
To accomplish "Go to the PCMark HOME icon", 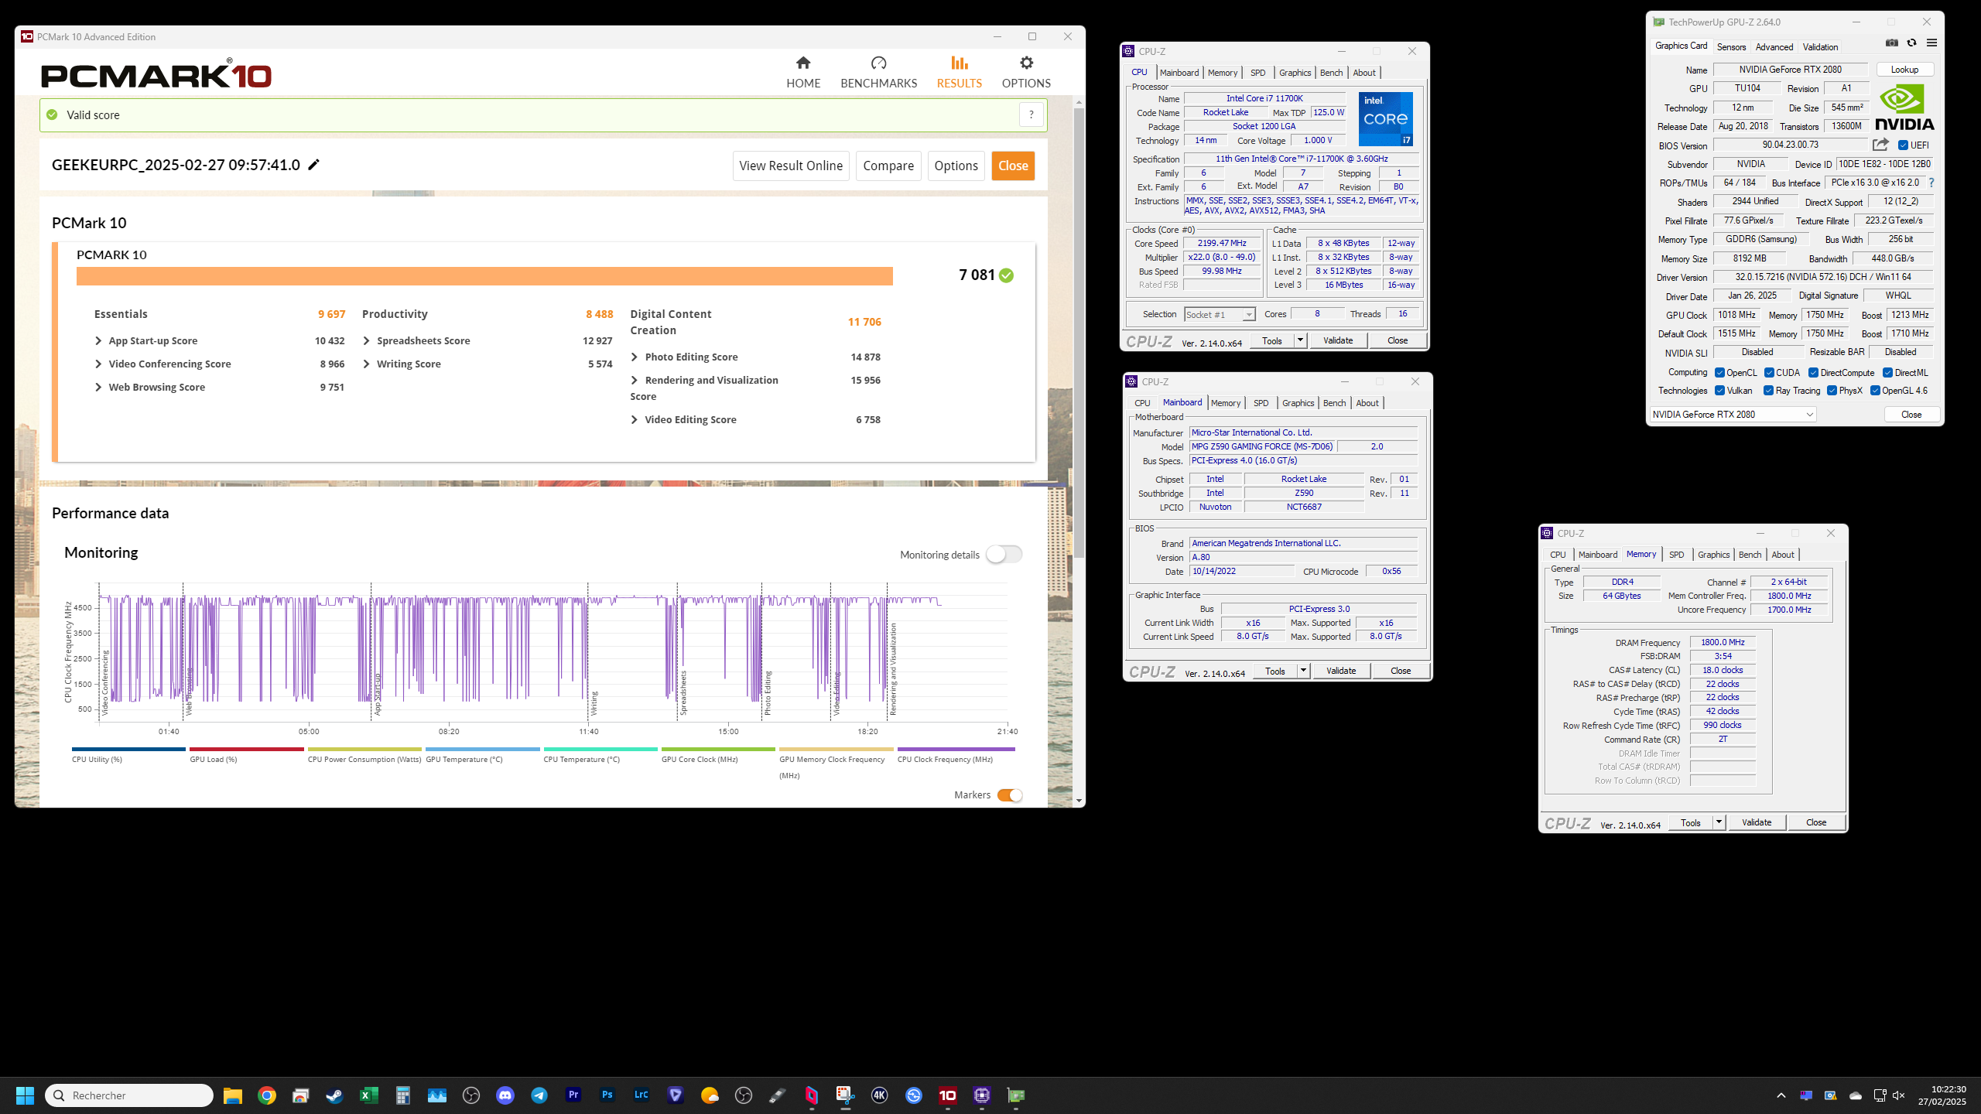I will point(803,63).
